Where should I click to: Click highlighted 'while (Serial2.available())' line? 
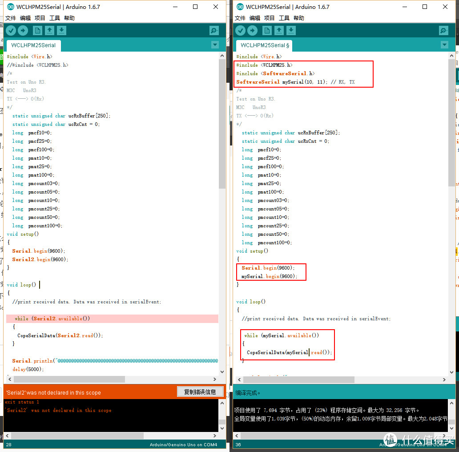112,319
